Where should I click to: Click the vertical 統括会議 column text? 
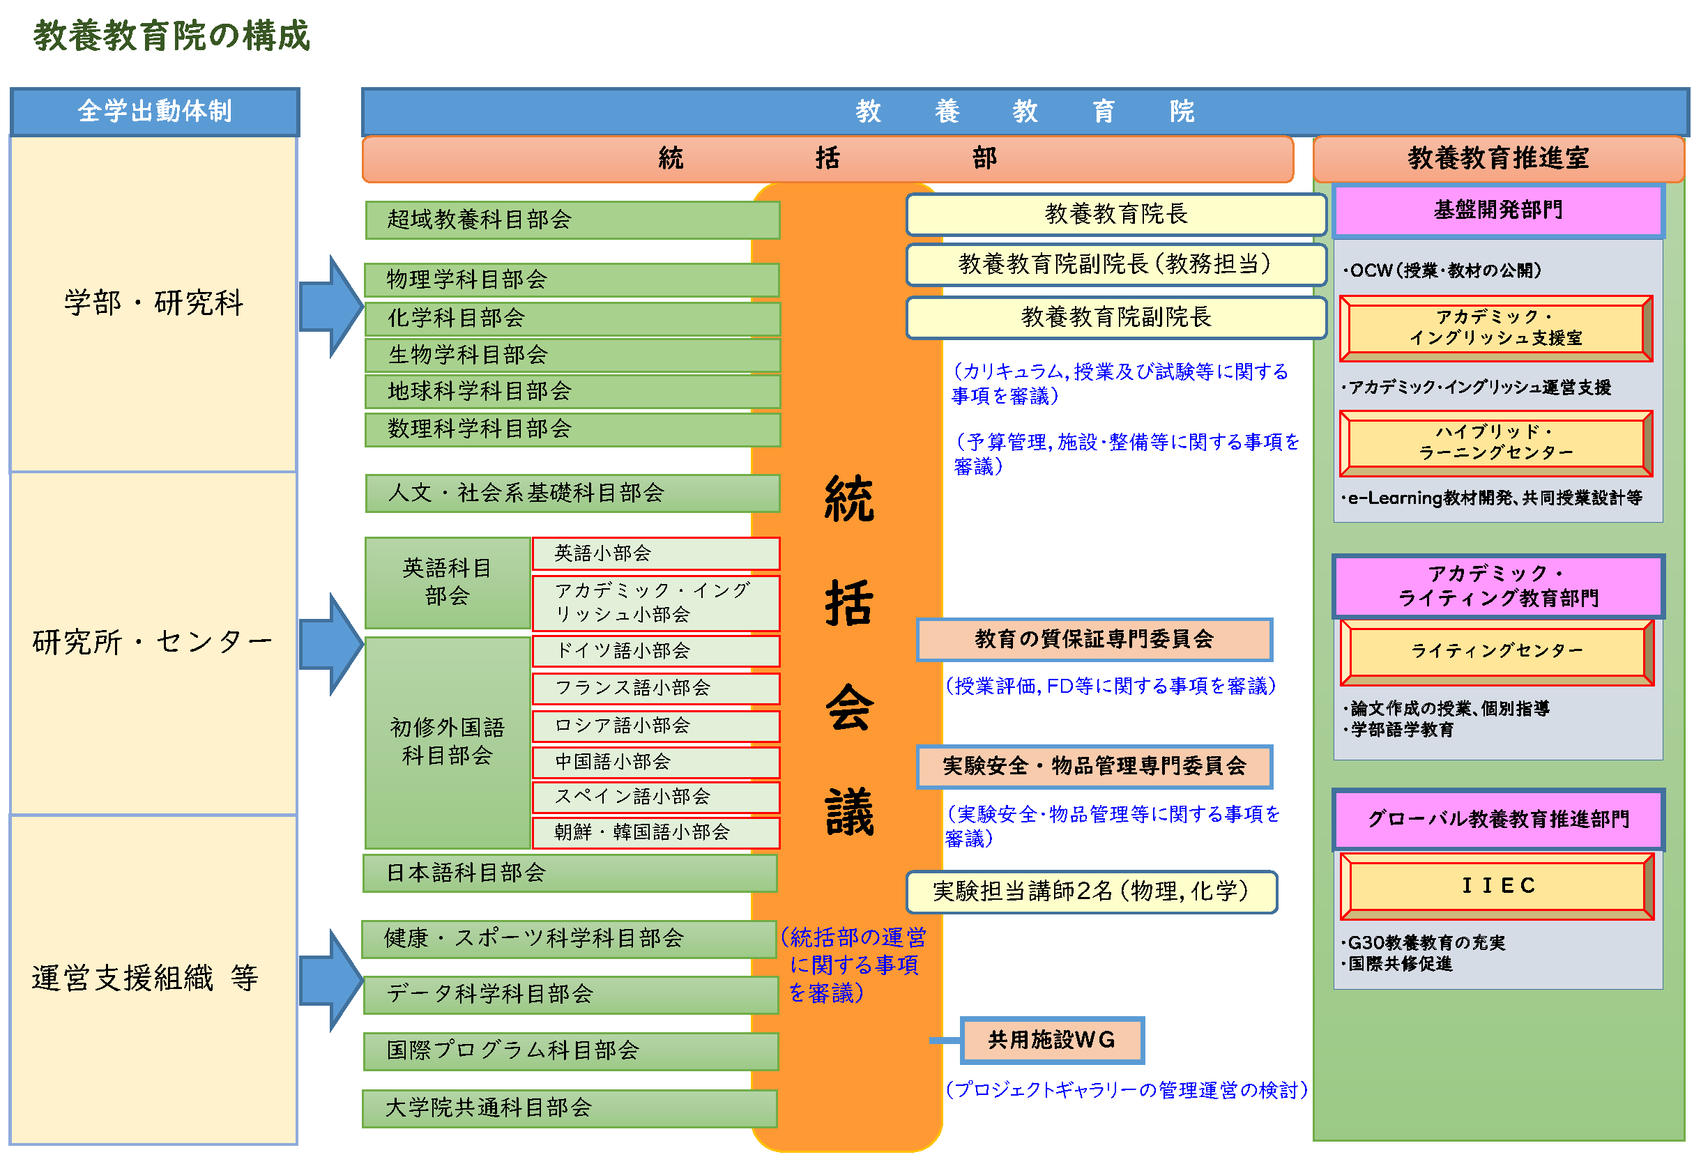tap(849, 656)
